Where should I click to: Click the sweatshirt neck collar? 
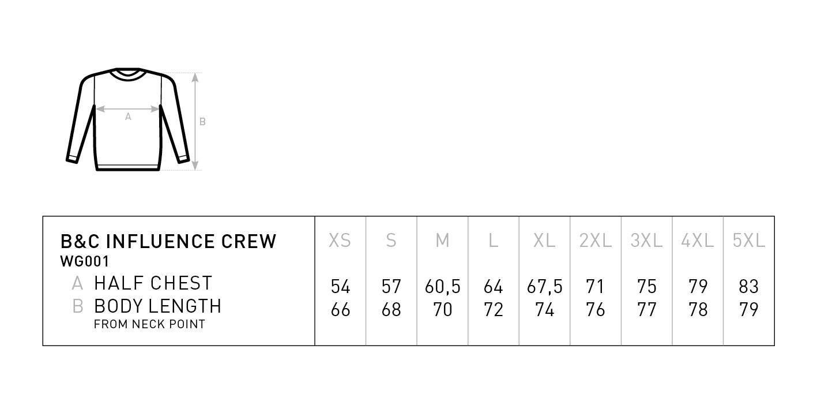pos(127,74)
